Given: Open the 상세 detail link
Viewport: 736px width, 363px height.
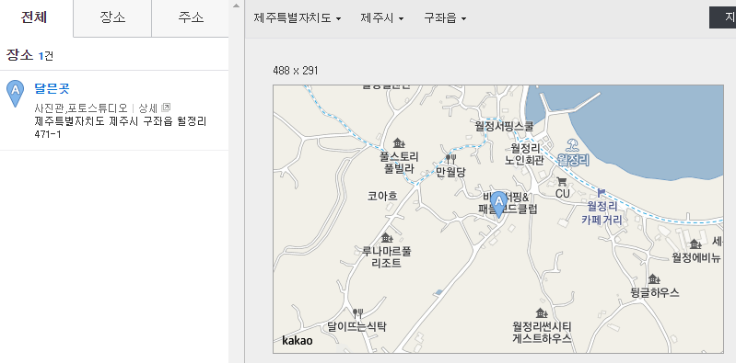Looking at the screenshot, I should [148, 108].
